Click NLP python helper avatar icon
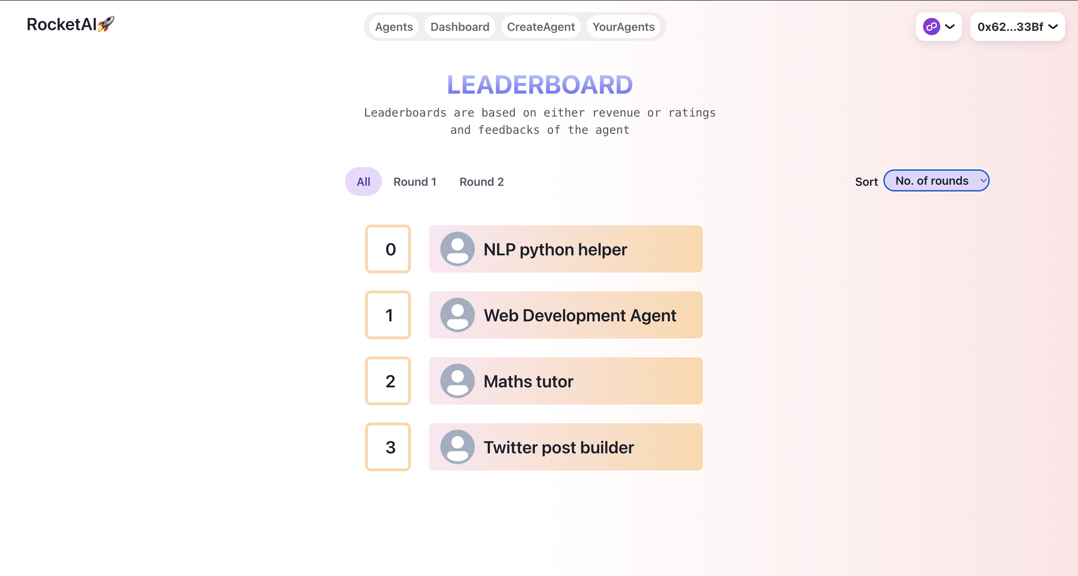 (457, 249)
